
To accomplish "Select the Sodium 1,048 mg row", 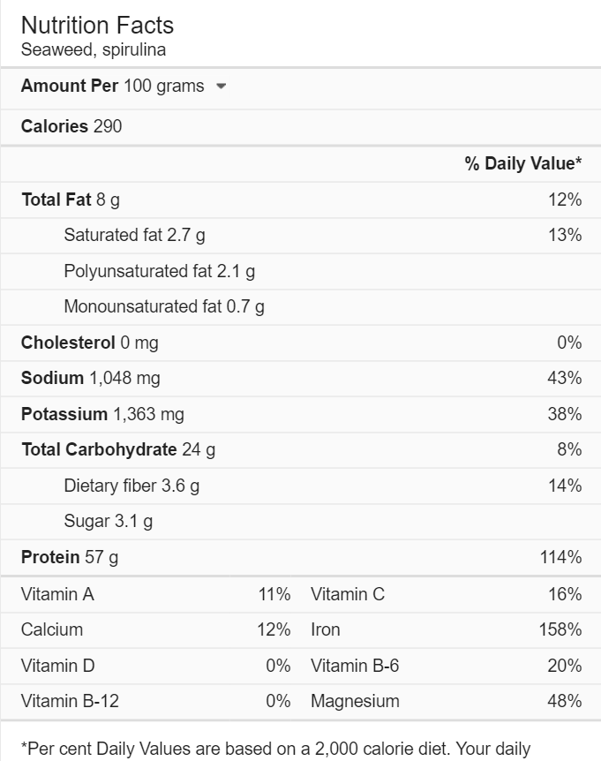I will pos(301,378).
